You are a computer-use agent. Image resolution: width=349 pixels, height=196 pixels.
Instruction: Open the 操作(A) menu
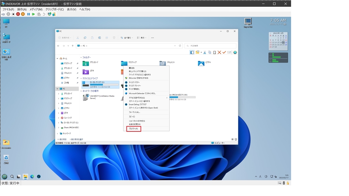tap(22, 9)
